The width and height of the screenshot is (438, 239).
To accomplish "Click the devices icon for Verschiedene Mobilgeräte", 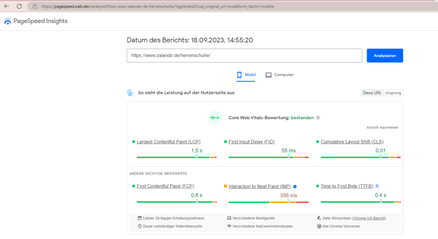I will 229,218.
